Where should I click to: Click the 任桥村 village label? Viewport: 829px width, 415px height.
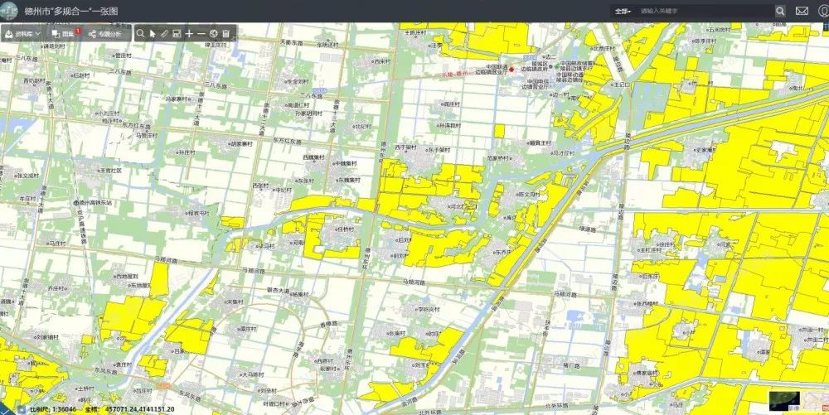(347, 230)
